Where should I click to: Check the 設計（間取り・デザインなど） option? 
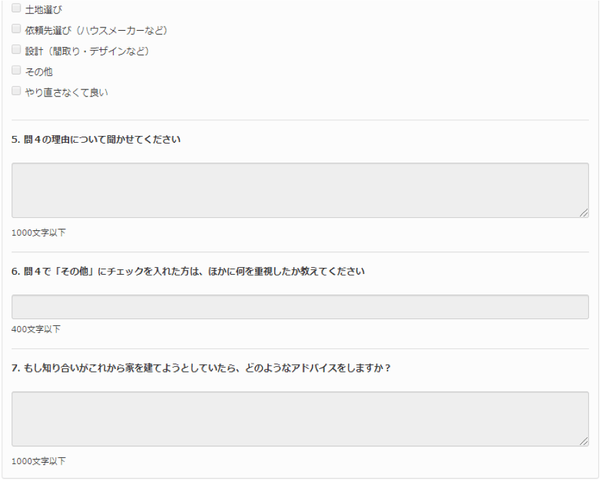click(16, 49)
